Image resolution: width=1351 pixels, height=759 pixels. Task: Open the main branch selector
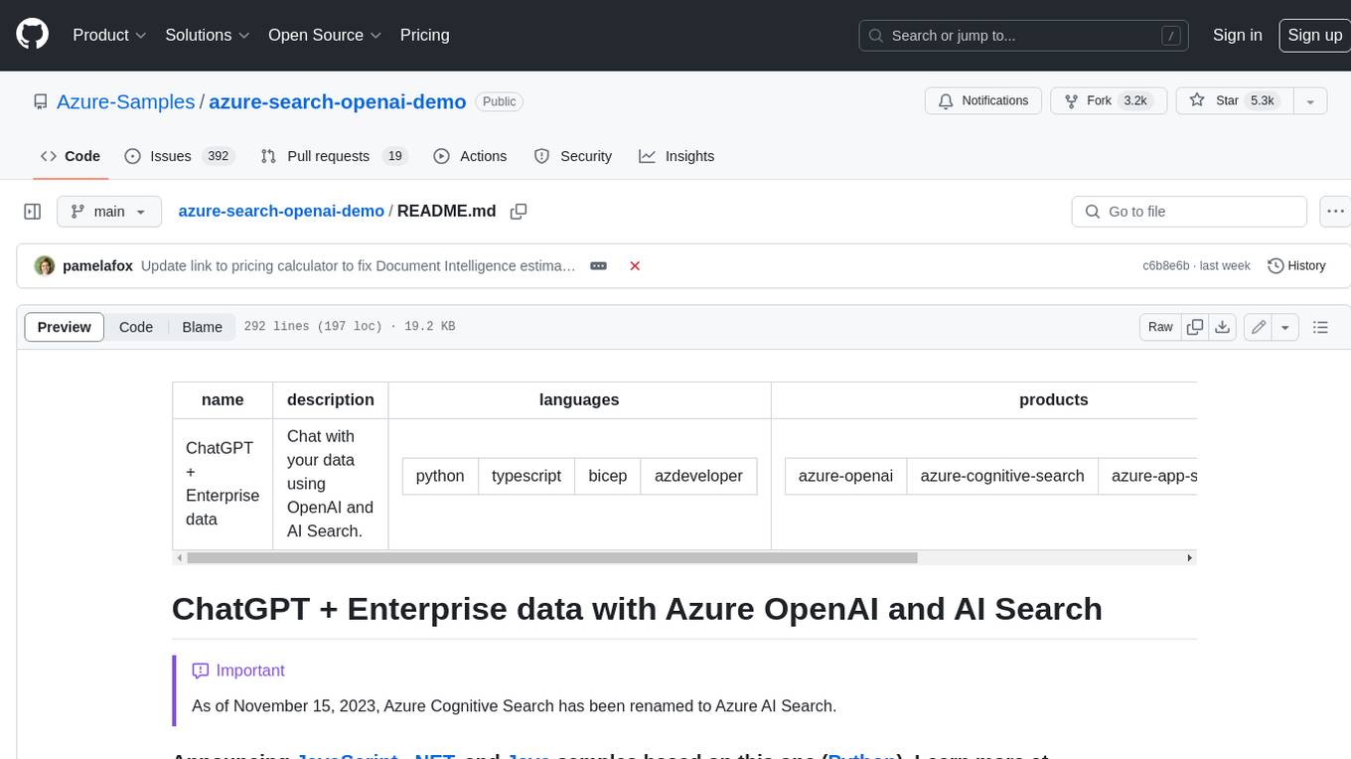pyautogui.click(x=109, y=212)
